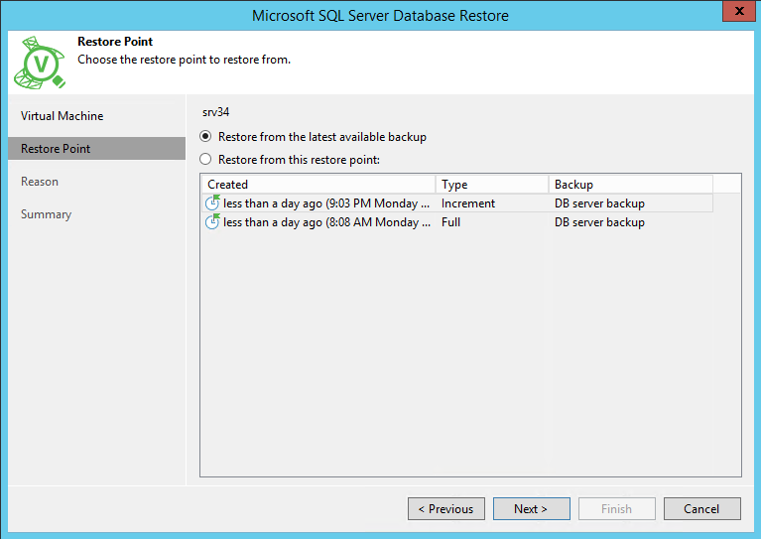761x539 pixels.
Task: Click the Veeam logo icon in header
Action: 40,65
